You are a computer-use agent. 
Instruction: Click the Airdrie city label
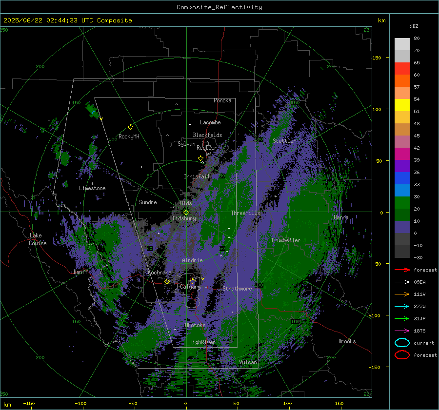[x=192, y=260]
